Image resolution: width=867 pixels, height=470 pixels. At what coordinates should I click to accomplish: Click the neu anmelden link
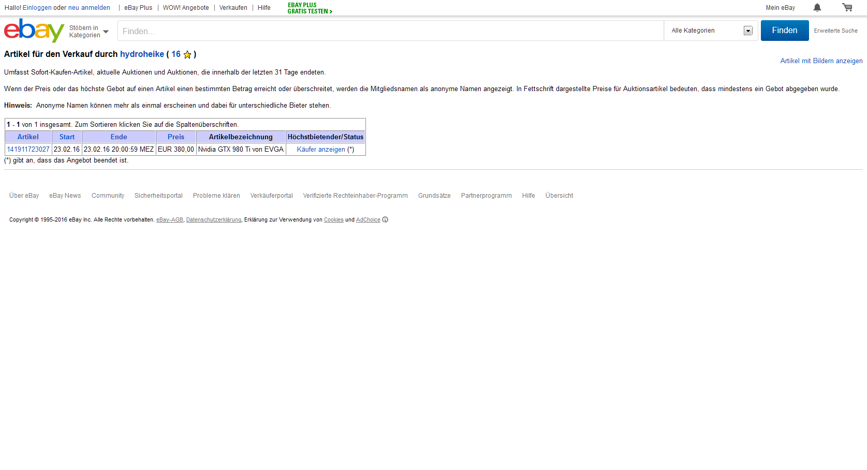[89, 8]
